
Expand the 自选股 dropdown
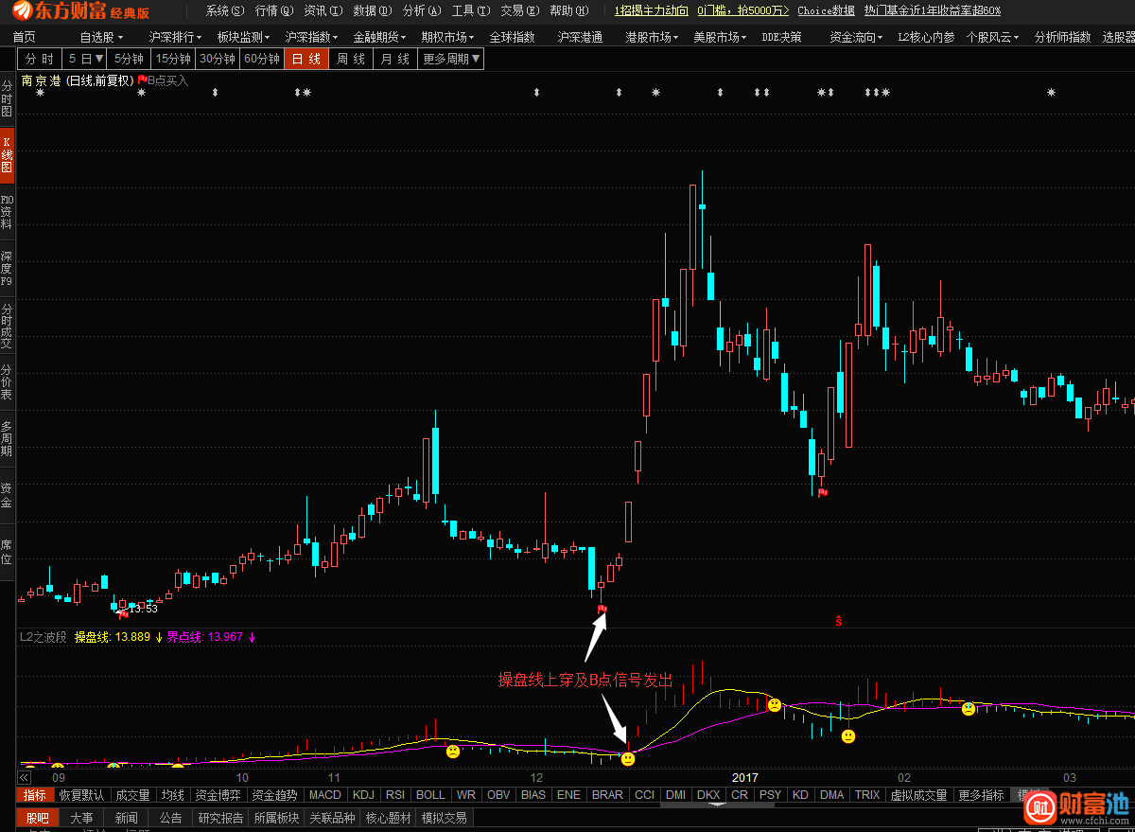point(101,37)
